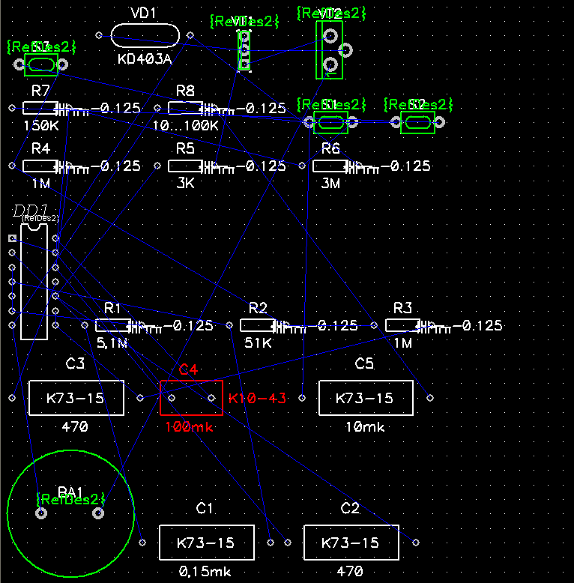Click the italic DD1 designator label
574x583 pixels.
coord(31,211)
